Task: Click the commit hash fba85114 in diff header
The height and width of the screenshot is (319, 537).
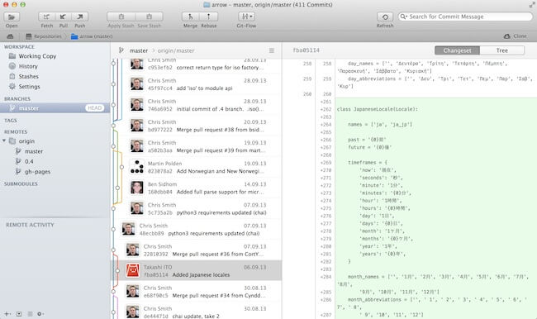Action: (x=306, y=50)
